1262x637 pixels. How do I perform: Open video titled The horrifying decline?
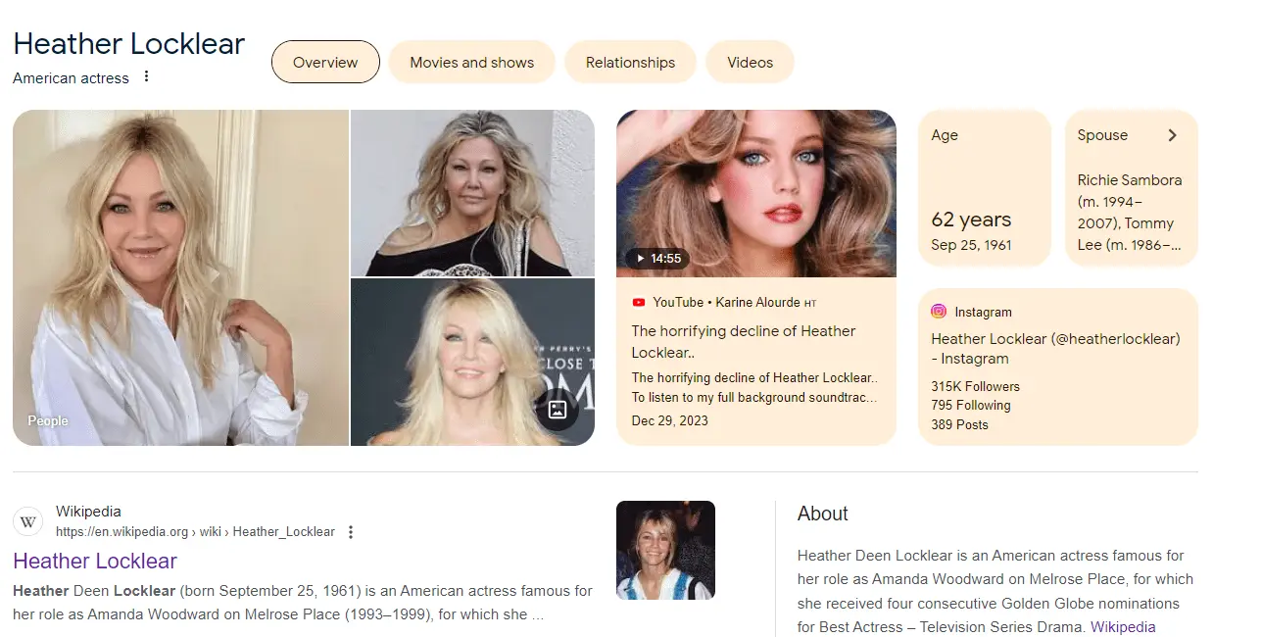tap(743, 341)
